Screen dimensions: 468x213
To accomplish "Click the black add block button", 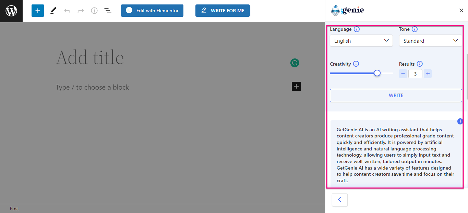I will click(297, 86).
